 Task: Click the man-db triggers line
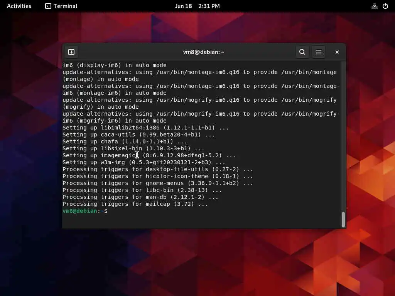(x=140, y=197)
